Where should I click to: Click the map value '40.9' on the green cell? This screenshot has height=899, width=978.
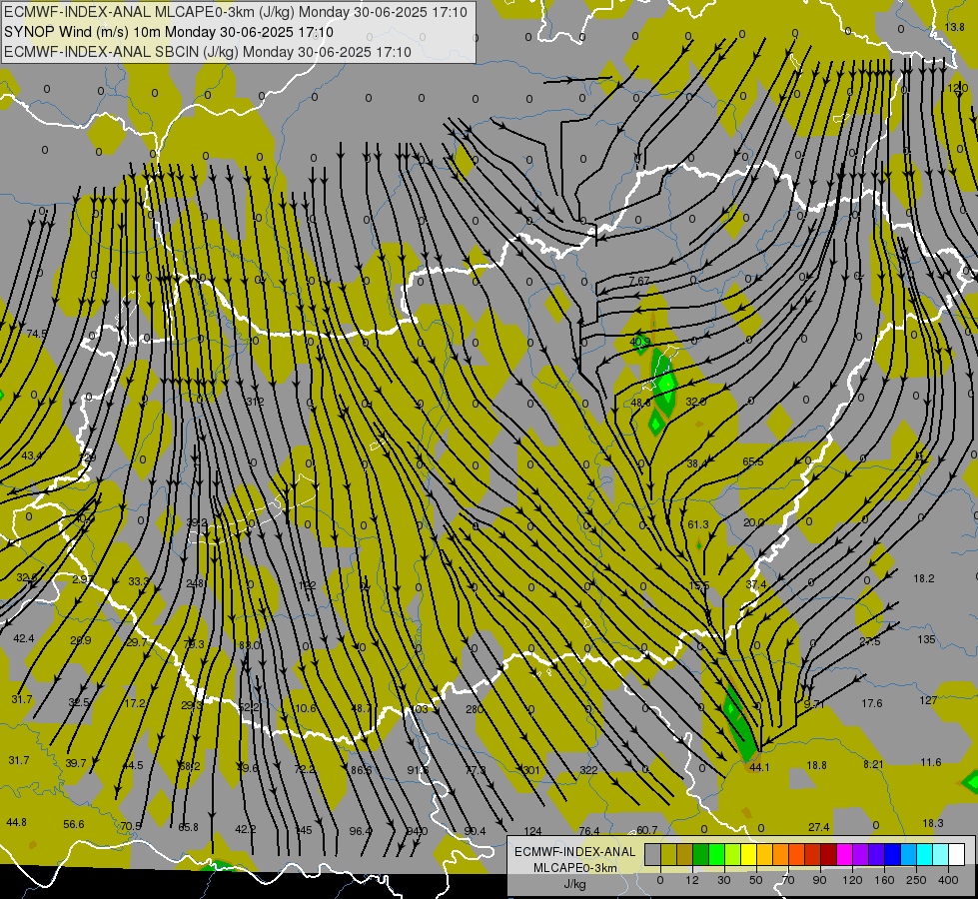[640, 342]
